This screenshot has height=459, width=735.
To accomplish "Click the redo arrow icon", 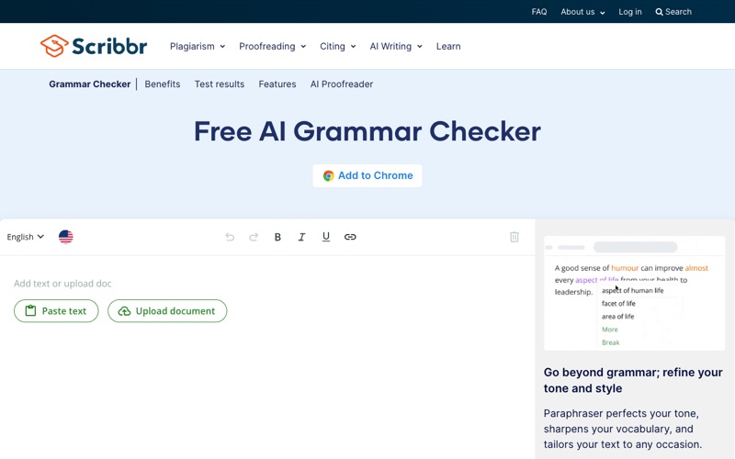I will click(x=254, y=237).
